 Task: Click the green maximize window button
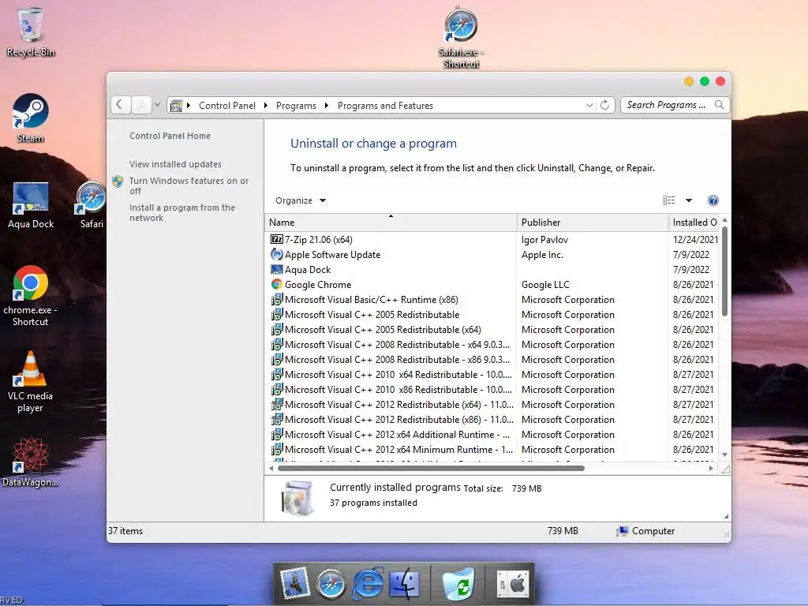(705, 81)
